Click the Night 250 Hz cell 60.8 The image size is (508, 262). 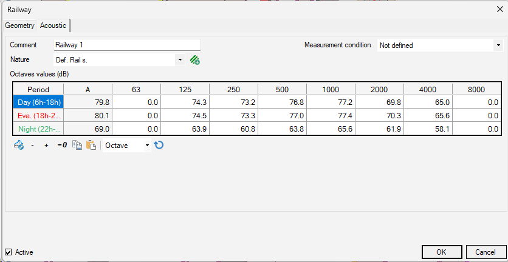pyautogui.click(x=233, y=129)
